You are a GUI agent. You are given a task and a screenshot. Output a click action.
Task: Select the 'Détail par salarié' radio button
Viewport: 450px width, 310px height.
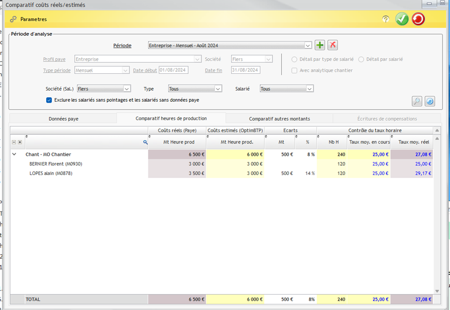[x=361, y=59]
